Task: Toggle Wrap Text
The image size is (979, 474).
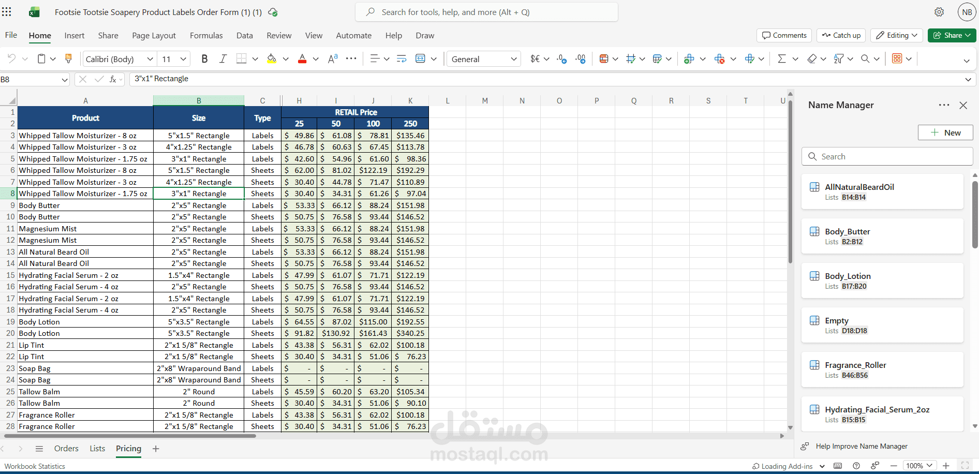Action: tap(402, 59)
